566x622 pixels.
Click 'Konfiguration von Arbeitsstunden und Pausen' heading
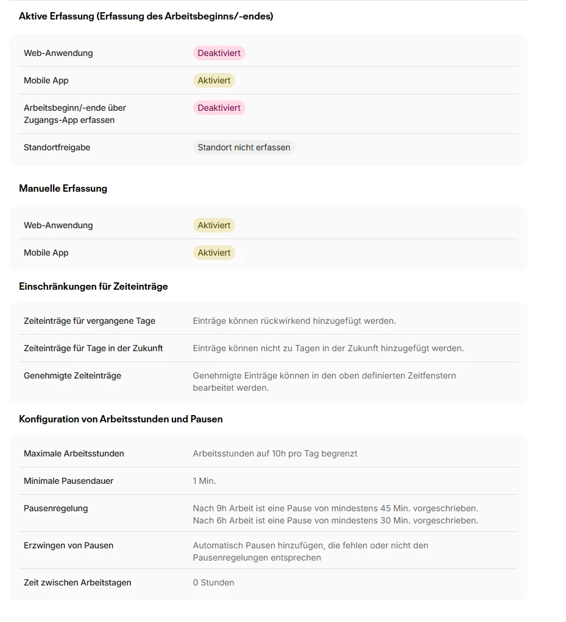point(121,419)
